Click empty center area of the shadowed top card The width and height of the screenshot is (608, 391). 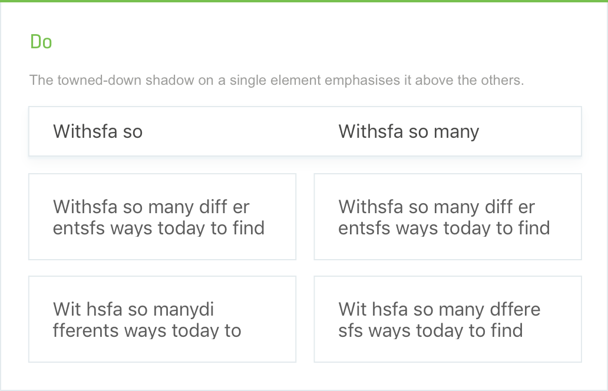pyautogui.click(x=240, y=131)
